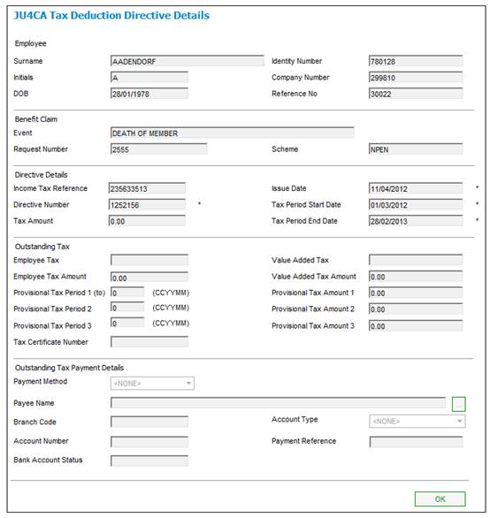Open the Account Type dropdown

click(x=417, y=421)
